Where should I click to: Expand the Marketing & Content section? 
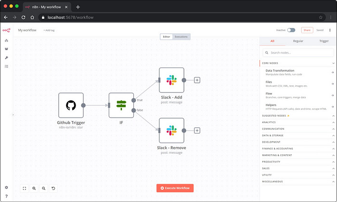tap(298, 155)
